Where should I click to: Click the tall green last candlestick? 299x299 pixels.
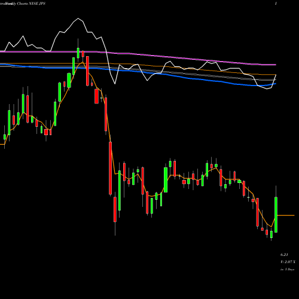(276, 215)
